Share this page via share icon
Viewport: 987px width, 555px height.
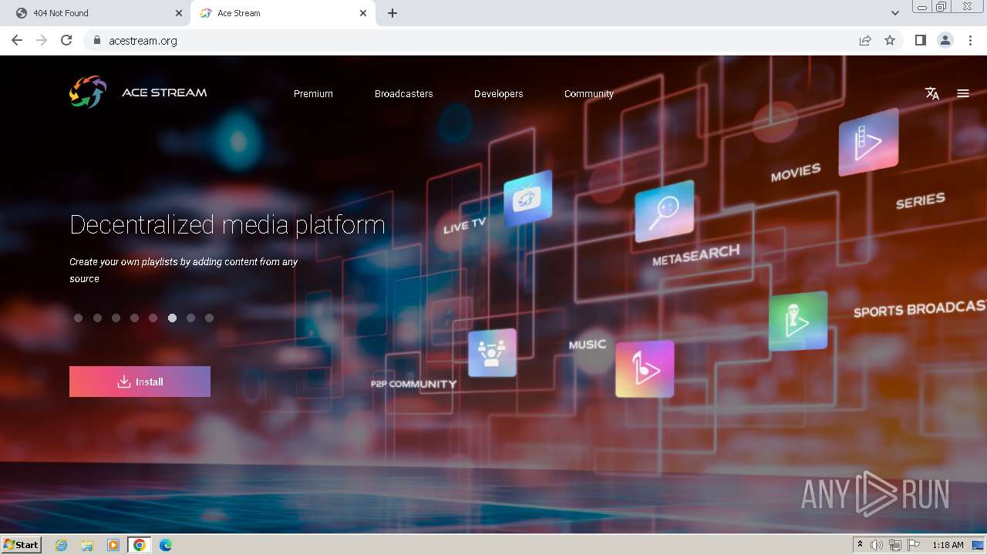point(865,40)
